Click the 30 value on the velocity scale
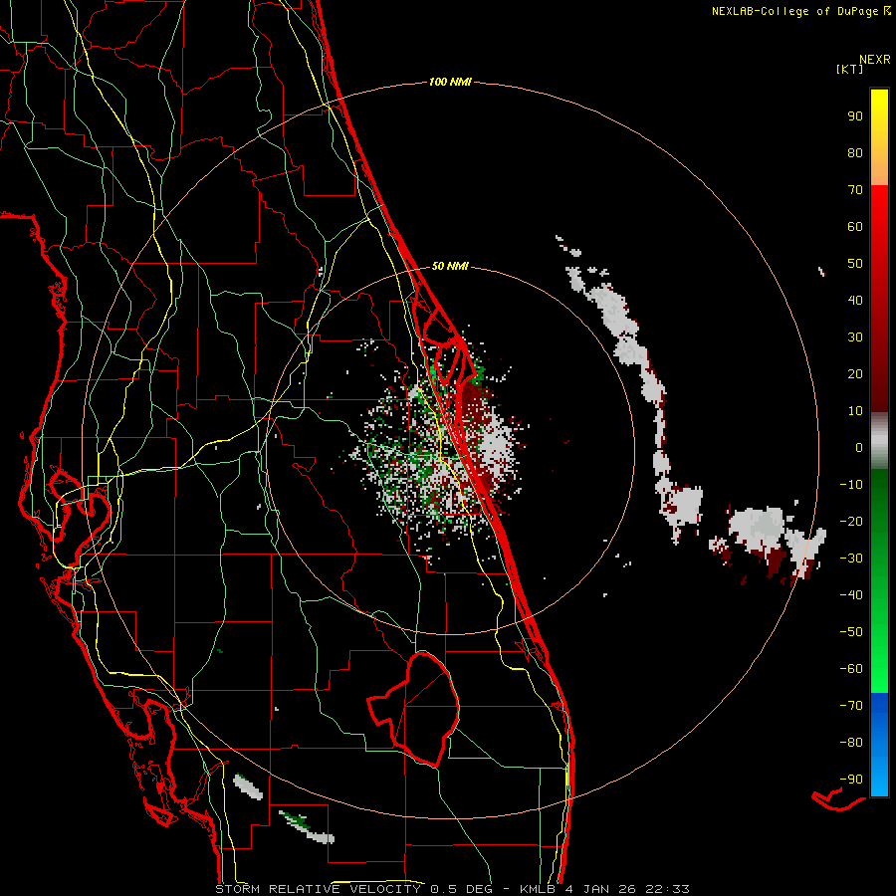Viewport: 896px width, 896px height. [x=855, y=337]
